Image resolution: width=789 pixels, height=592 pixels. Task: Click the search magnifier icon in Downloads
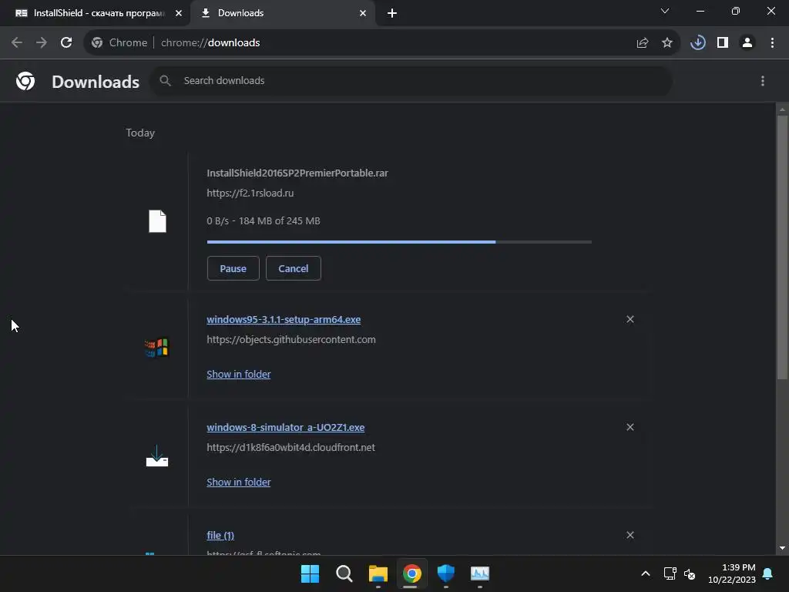165,80
